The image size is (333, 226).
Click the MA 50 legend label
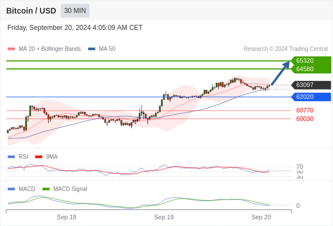coord(107,49)
